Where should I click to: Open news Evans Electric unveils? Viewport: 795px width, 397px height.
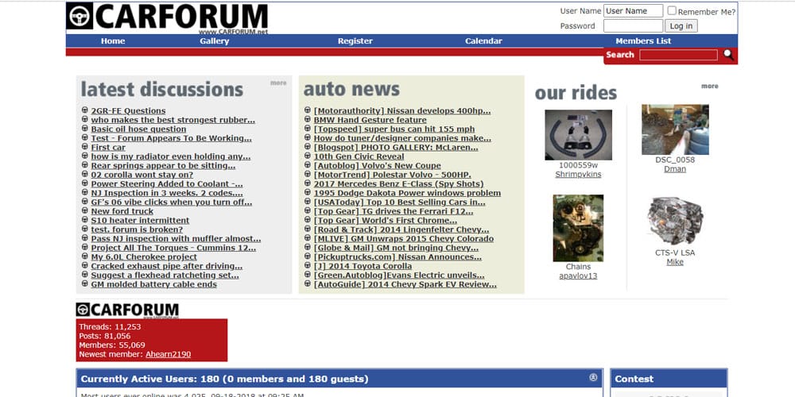coord(399,275)
